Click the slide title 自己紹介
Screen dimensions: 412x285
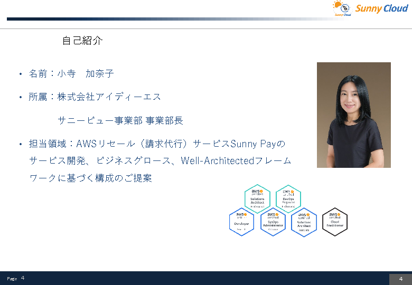point(82,41)
